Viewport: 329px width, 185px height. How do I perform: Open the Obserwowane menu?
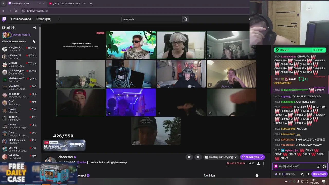[x=21, y=19]
